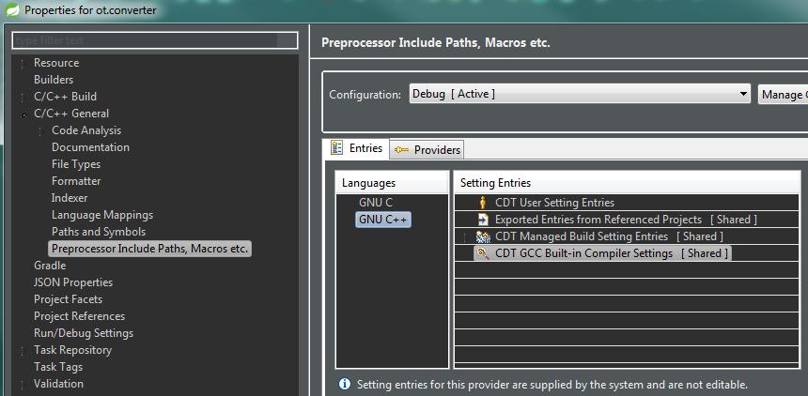Click the Exported Entries from Referenced Projects icon

[483, 220]
